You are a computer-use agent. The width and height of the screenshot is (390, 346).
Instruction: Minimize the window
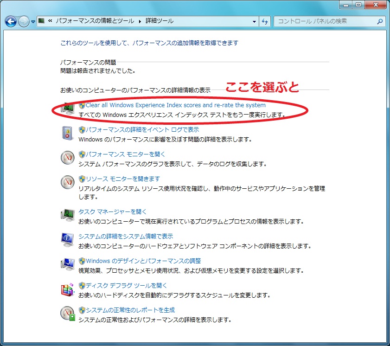(345, 5)
